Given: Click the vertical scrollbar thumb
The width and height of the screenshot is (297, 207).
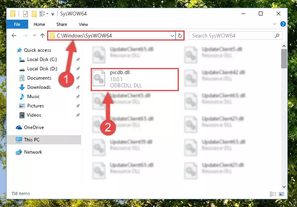Looking at the screenshot, I should click(x=284, y=59).
